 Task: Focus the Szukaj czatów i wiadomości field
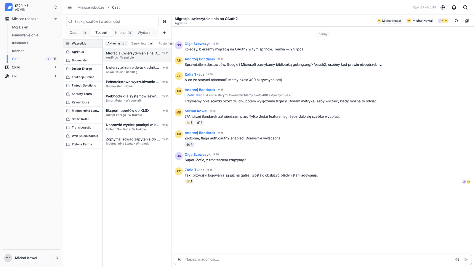[x=112, y=22]
